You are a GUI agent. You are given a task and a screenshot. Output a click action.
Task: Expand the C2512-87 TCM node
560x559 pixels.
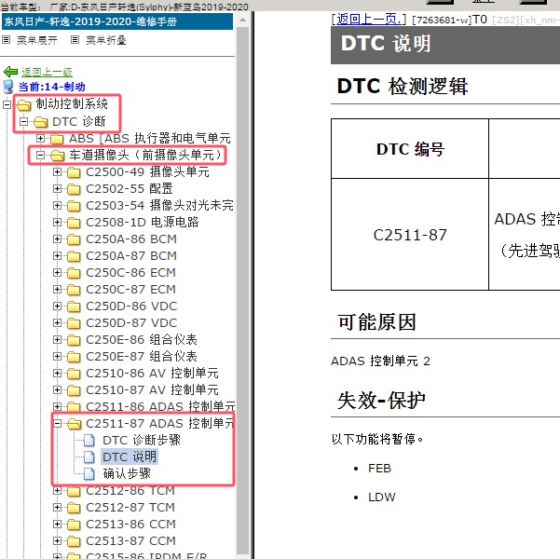[x=57, y=508]
